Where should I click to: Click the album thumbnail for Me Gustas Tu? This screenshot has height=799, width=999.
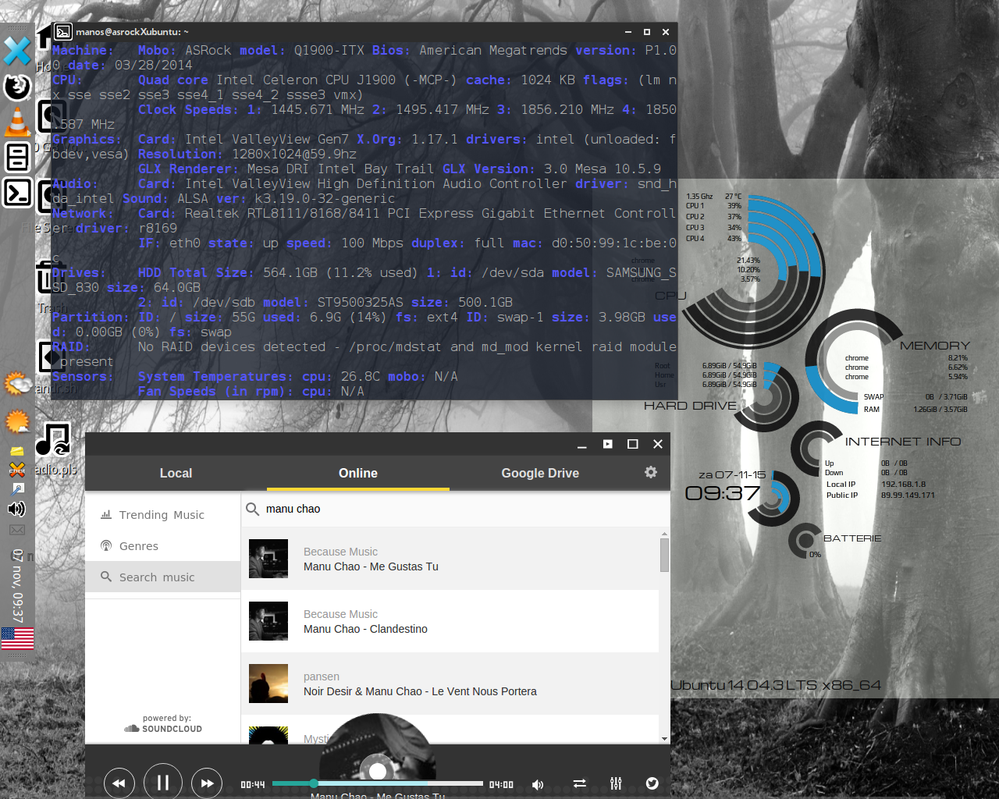[268, 559]
